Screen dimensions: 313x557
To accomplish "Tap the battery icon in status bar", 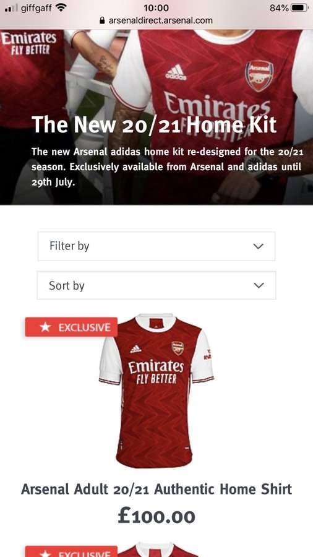I will 300,7.
